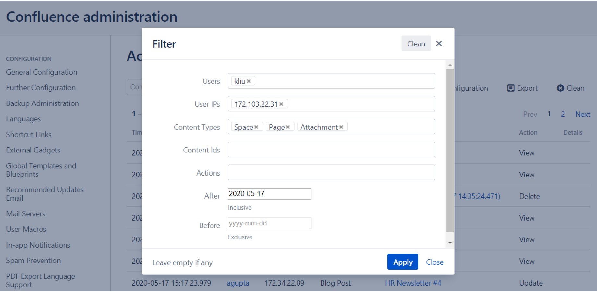
Task: Remove the kliu user tag
Action: click(x=249, y=81)
